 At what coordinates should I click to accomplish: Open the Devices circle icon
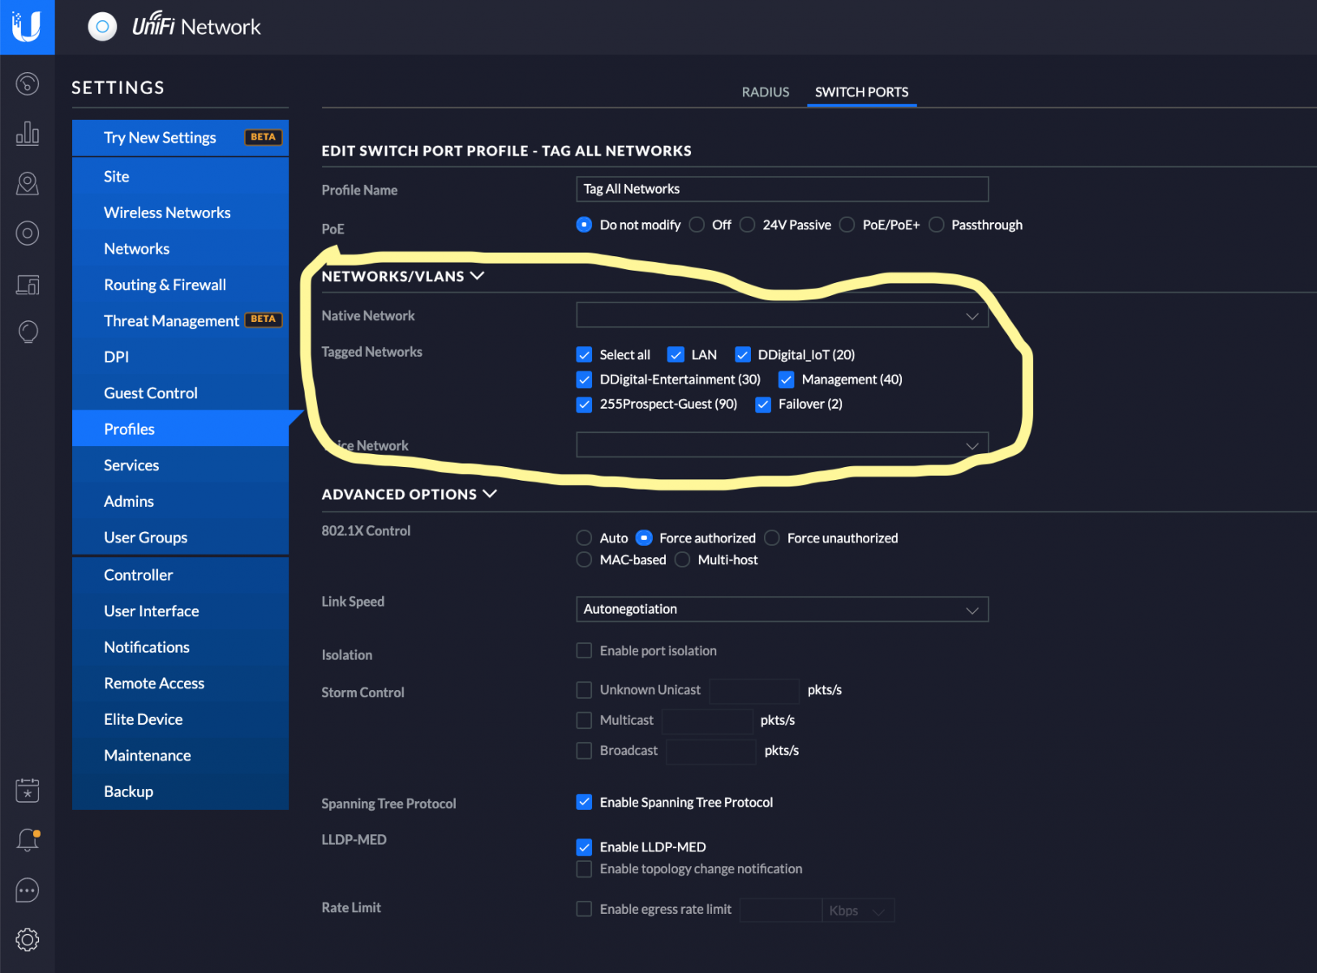point(28,234)
